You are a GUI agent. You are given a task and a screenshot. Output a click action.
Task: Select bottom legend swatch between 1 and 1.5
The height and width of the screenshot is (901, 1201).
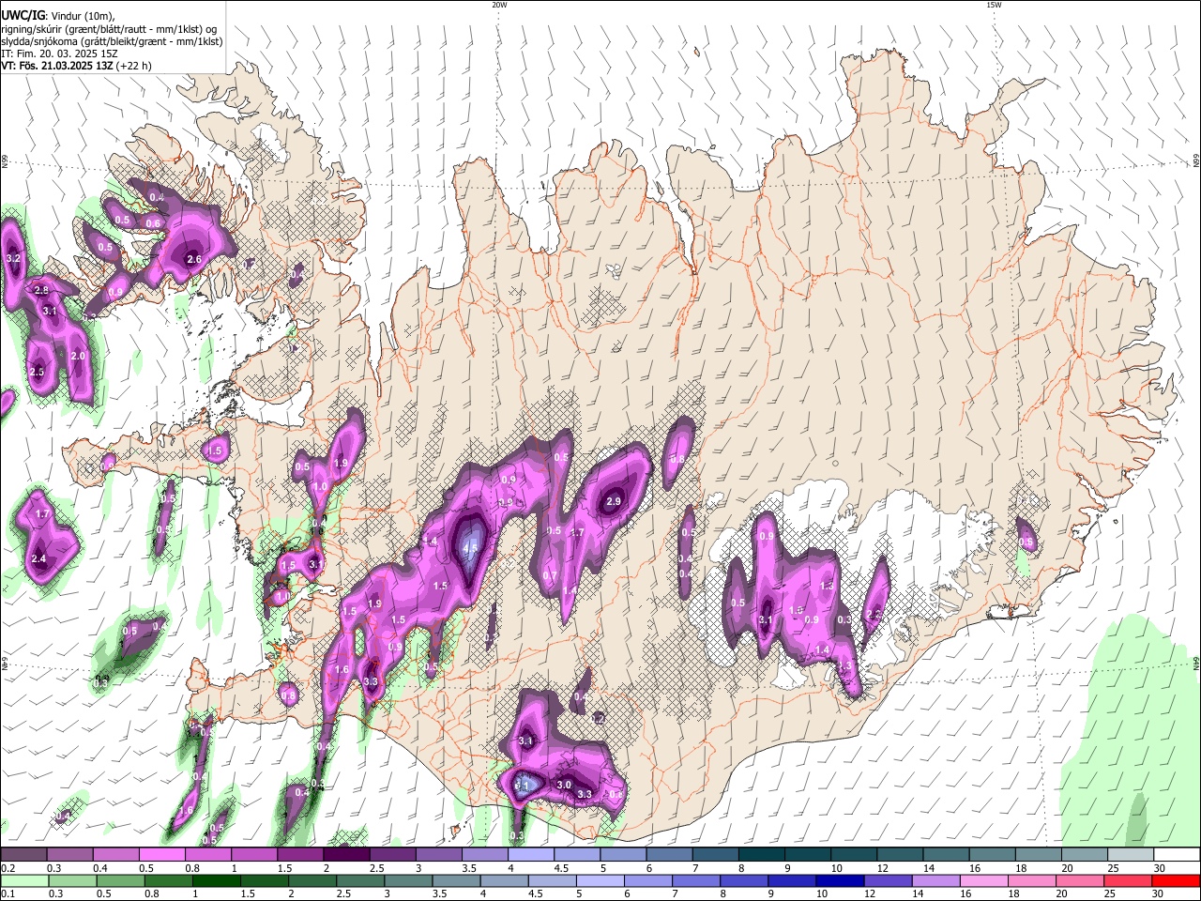pos(216,880)
